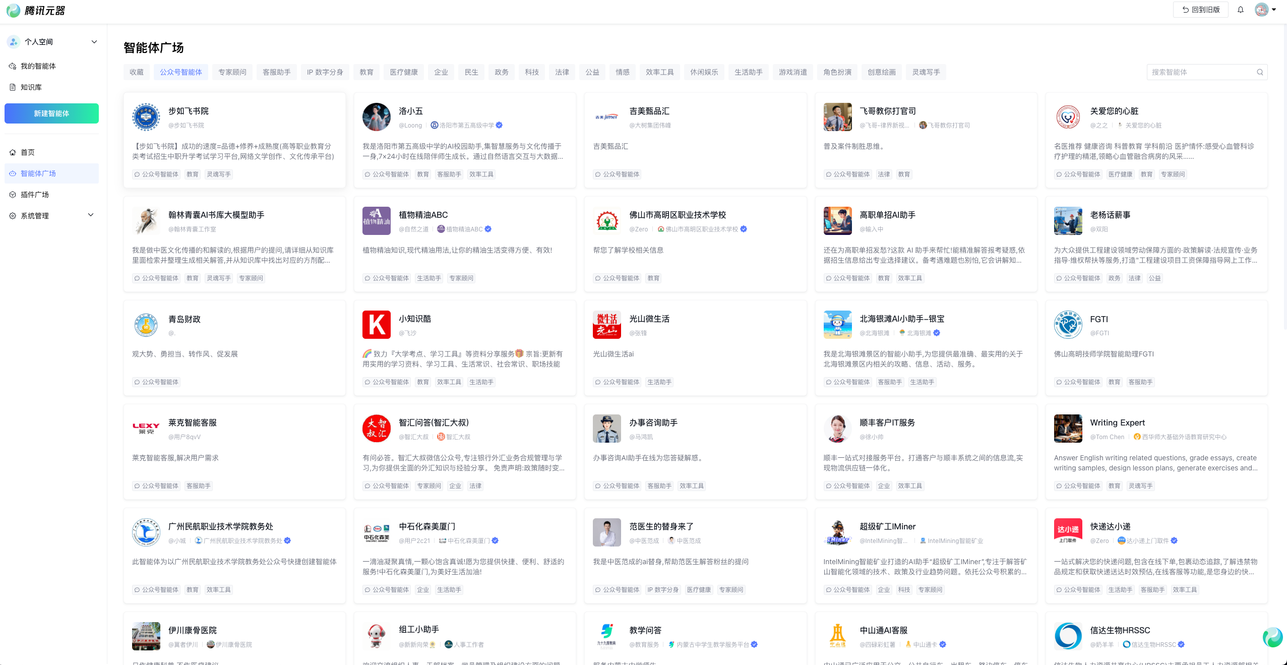Select the 收藏 category tab

[x=137, y=72]
